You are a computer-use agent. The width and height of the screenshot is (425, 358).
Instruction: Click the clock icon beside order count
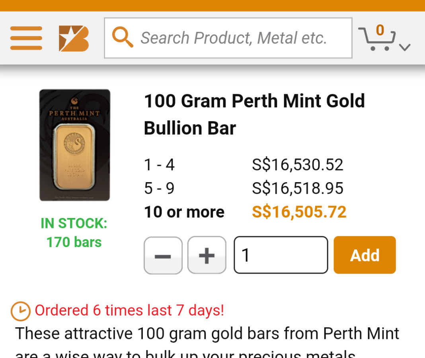click(x=20, y=311)
